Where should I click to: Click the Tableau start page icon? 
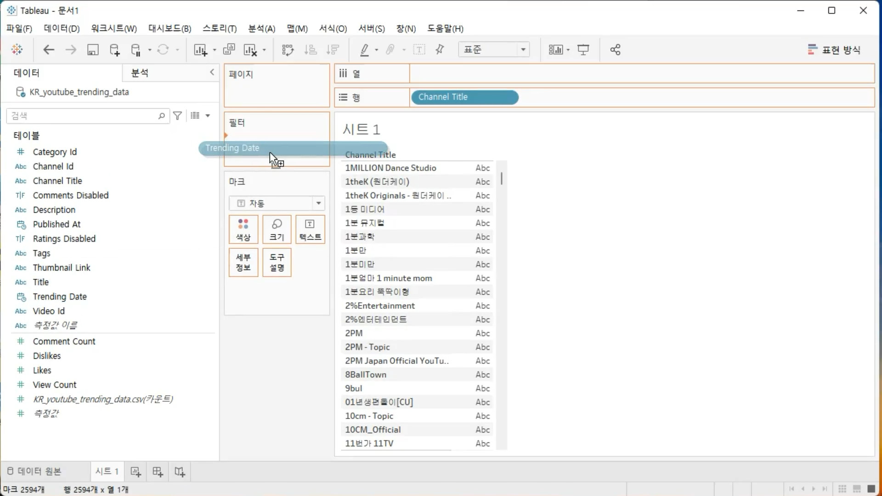click(17, 50)
